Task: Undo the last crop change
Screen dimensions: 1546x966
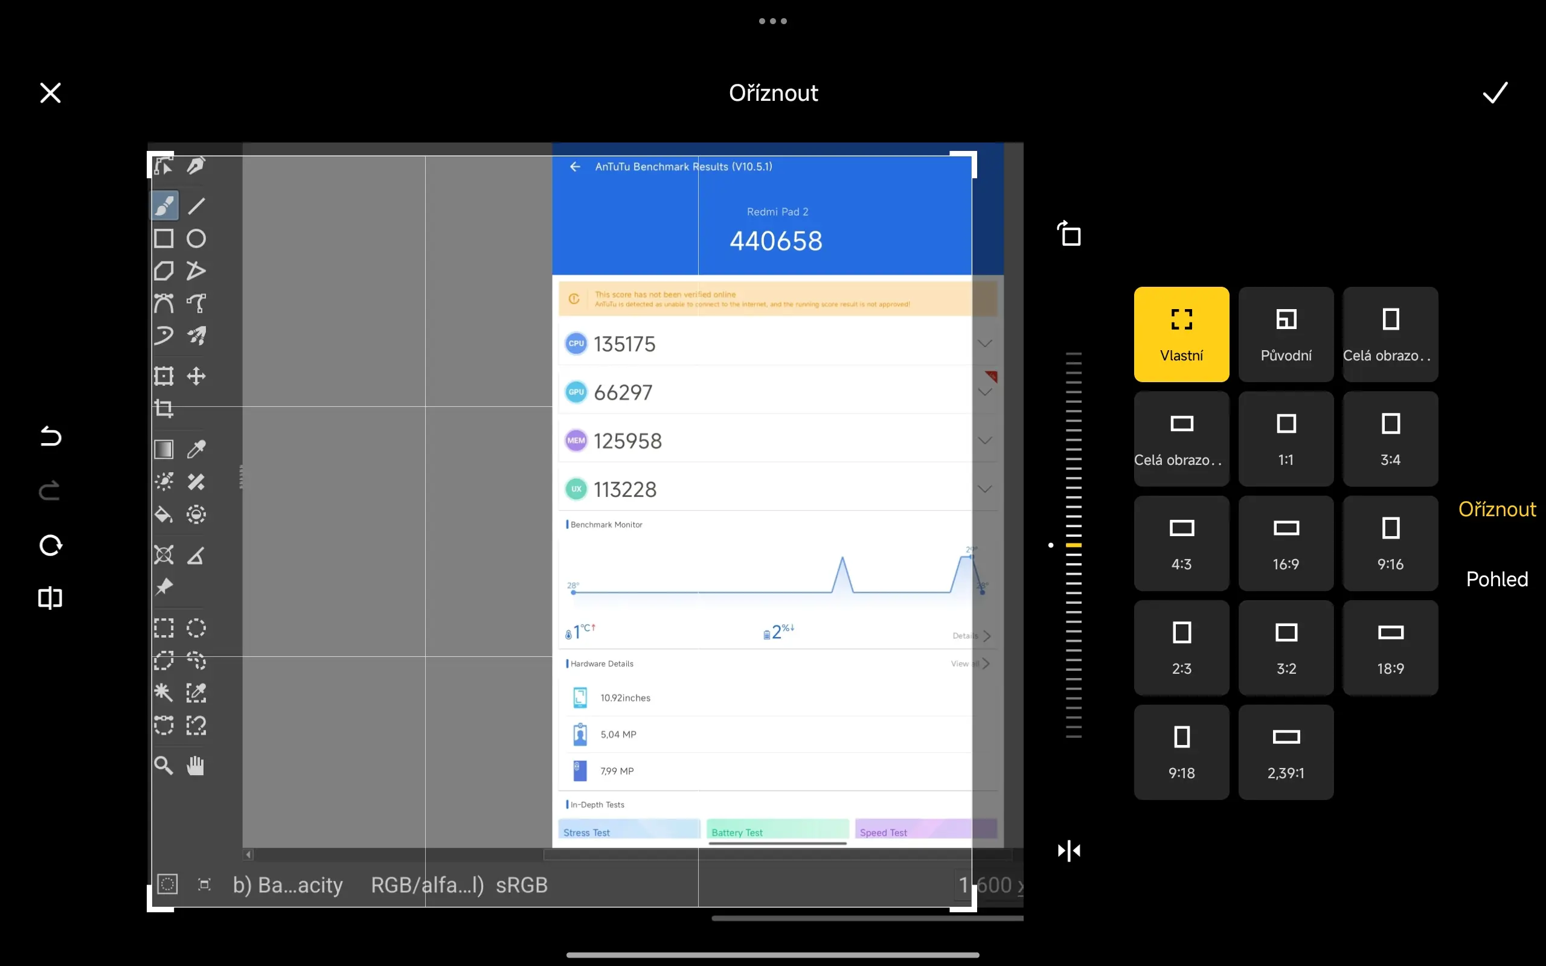Action: (51, 437)
